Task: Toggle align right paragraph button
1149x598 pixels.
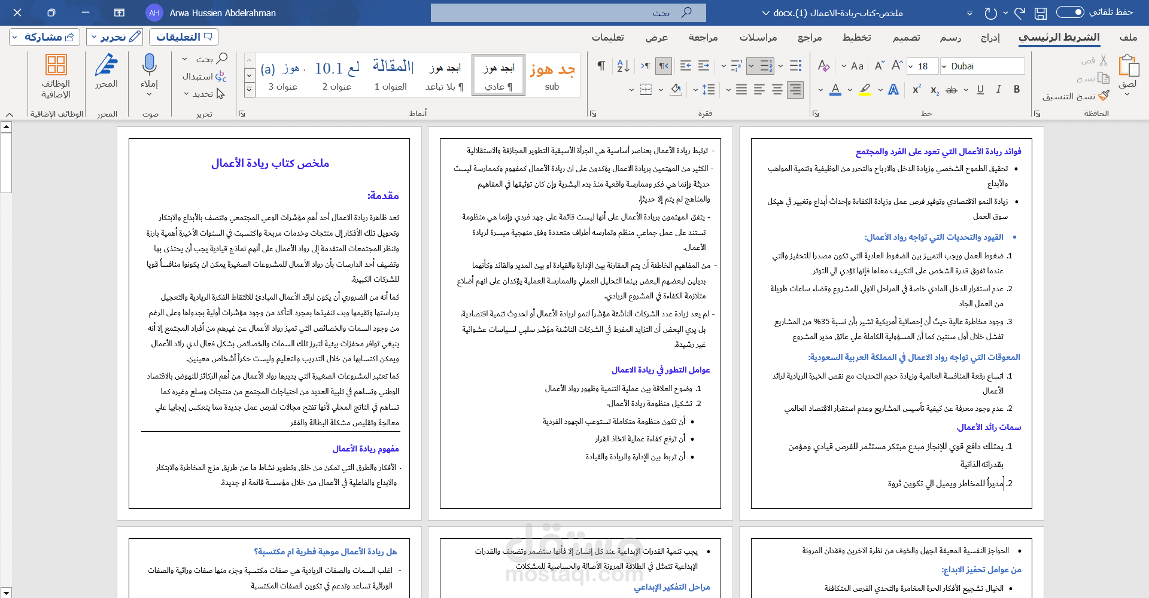Action: (795, 90)
